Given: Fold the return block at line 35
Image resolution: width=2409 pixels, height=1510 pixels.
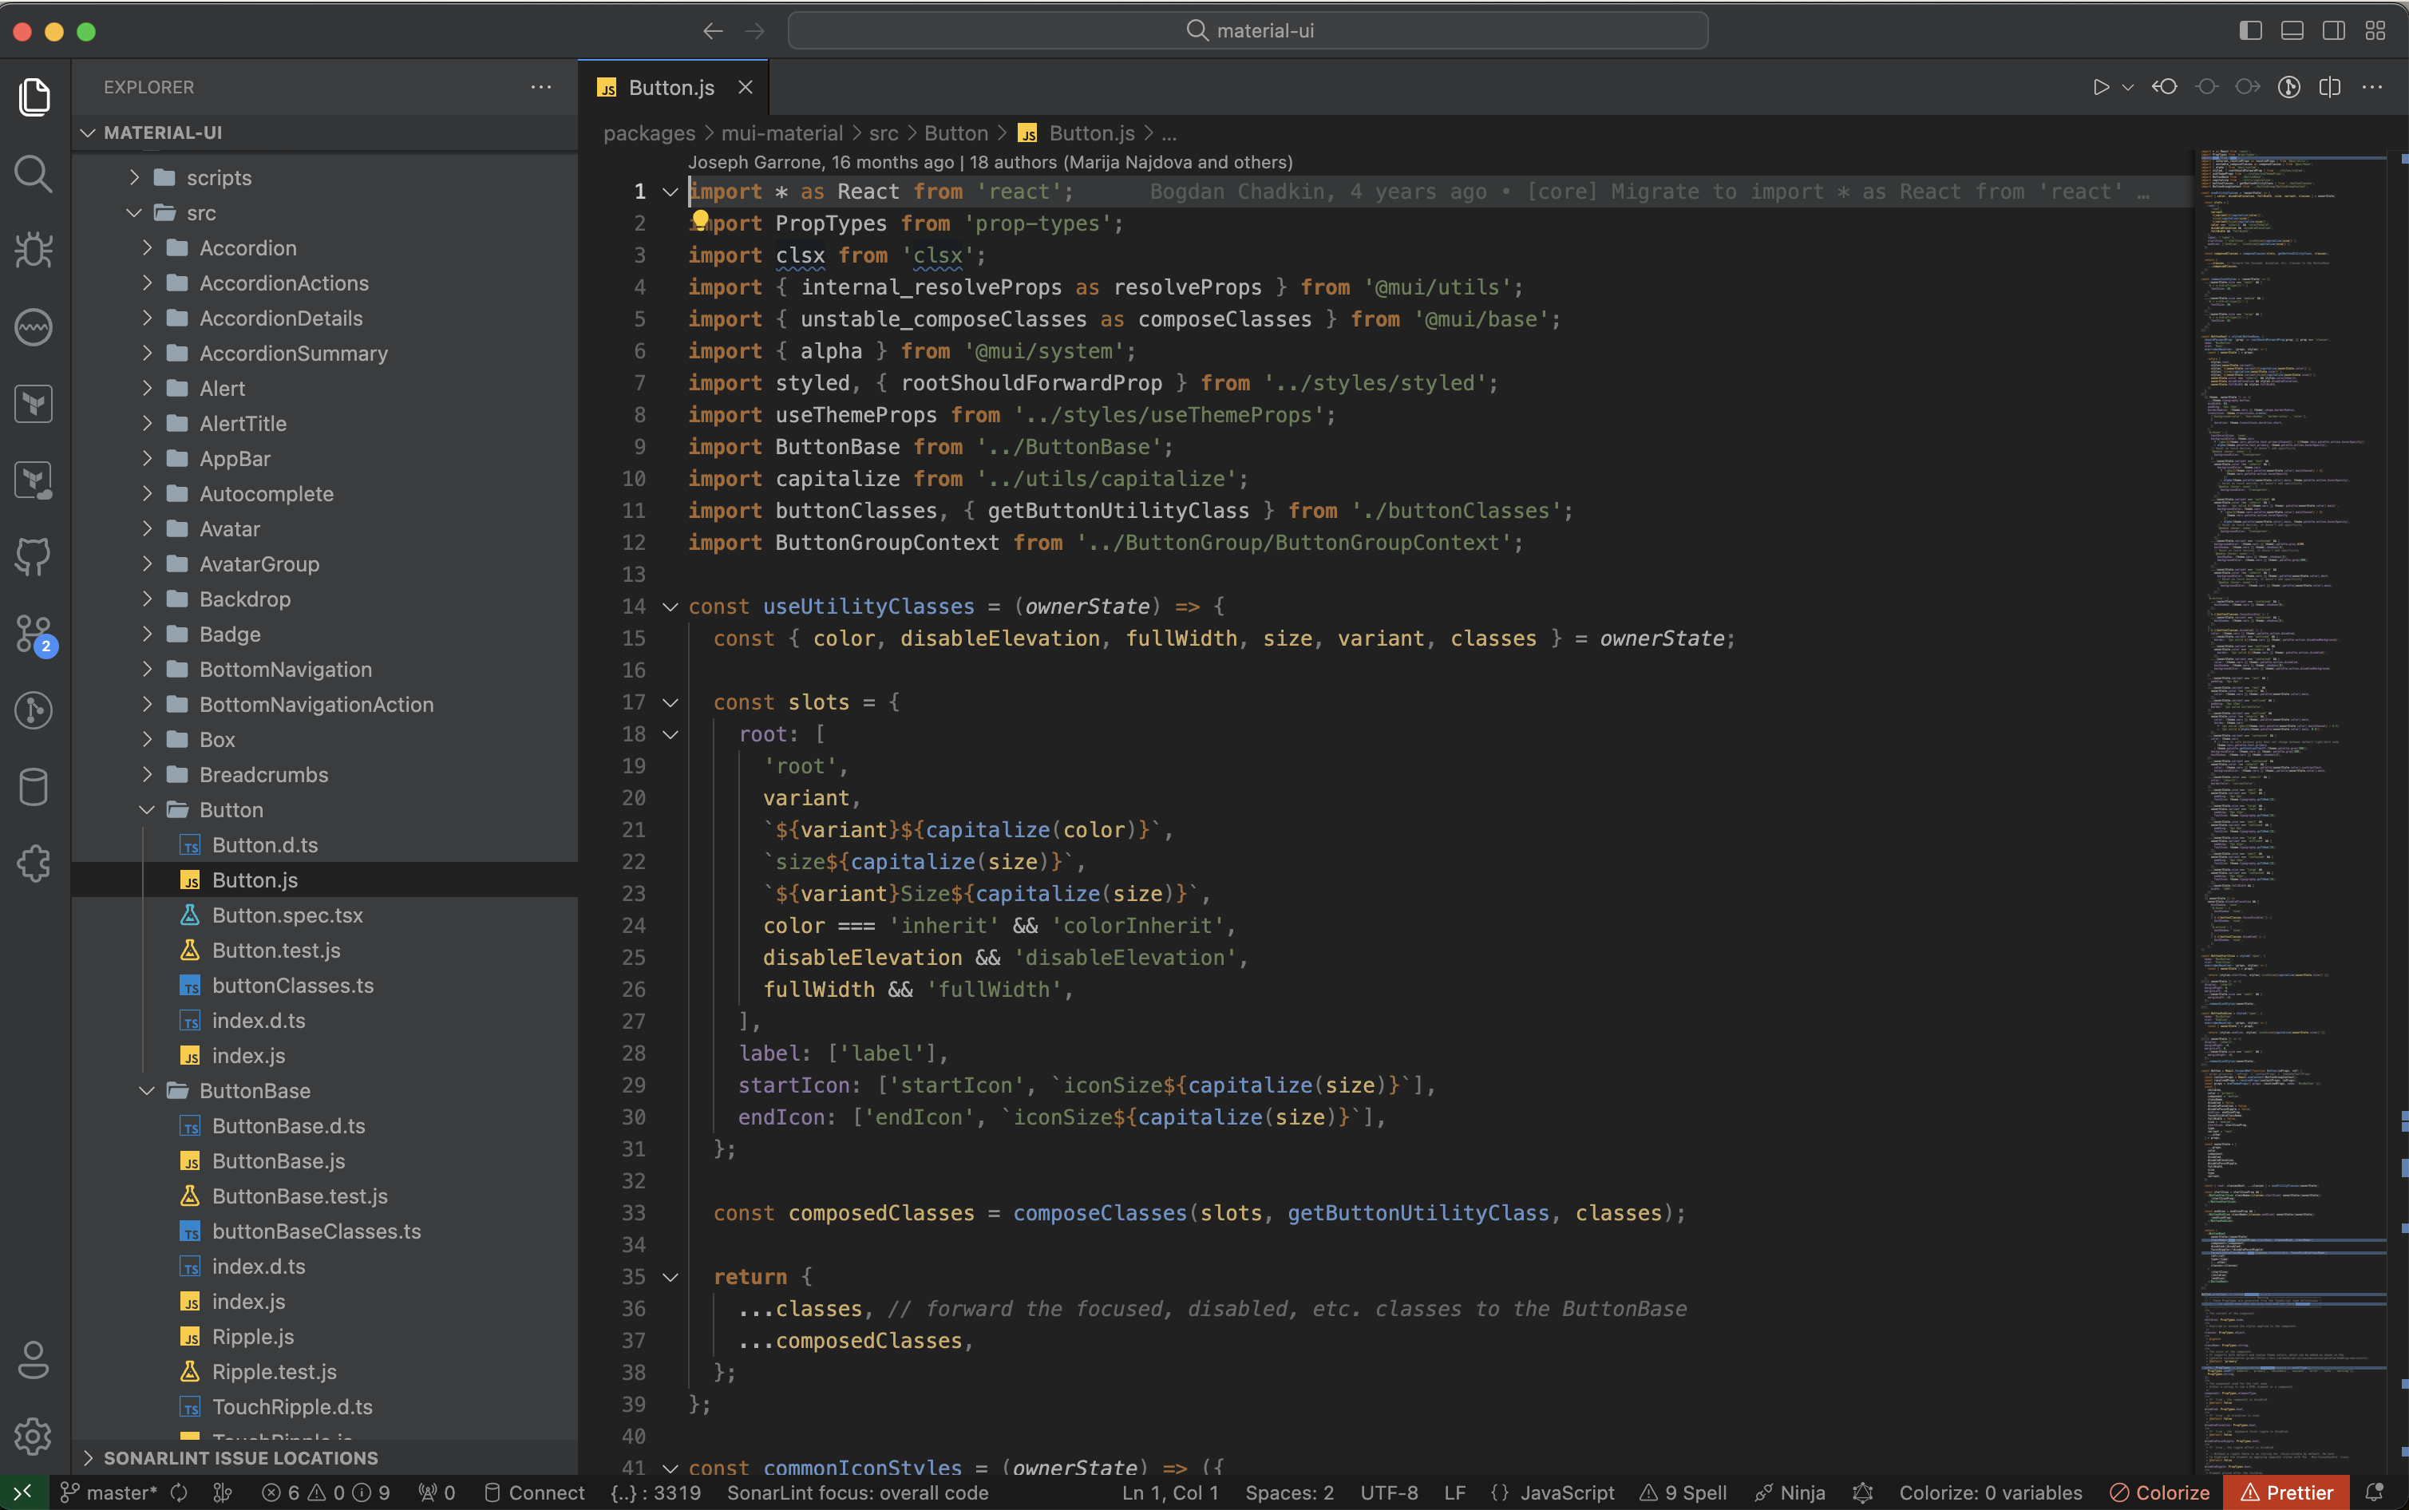Looking at the screenshot, I should click(670, 1276).
